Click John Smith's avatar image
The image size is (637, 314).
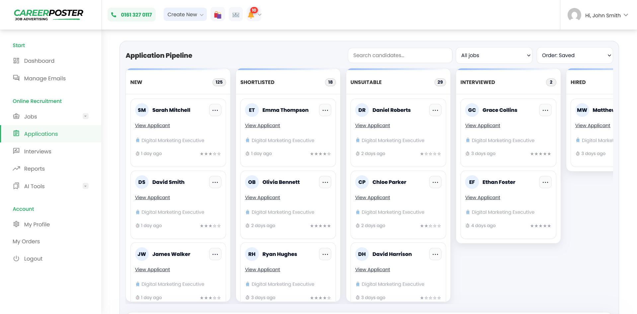(x=574, y=15)
